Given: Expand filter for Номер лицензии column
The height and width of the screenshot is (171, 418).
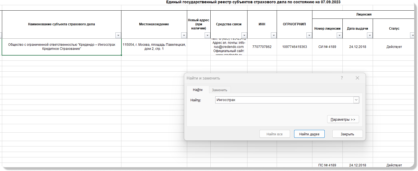Looking at the screenshot, I should (339, 35).
